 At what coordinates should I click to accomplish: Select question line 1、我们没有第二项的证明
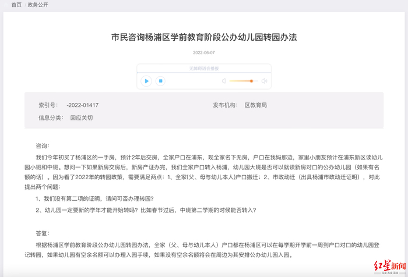pos(94,199)
